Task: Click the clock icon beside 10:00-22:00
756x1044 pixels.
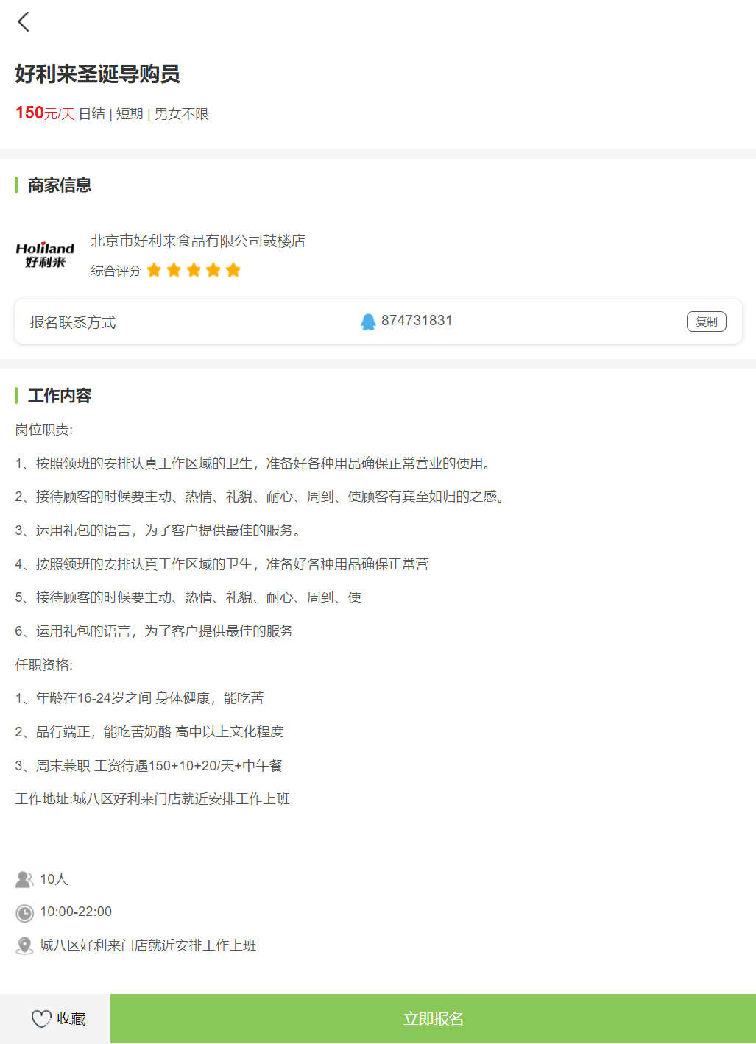Action: click(x=24, y=913)
